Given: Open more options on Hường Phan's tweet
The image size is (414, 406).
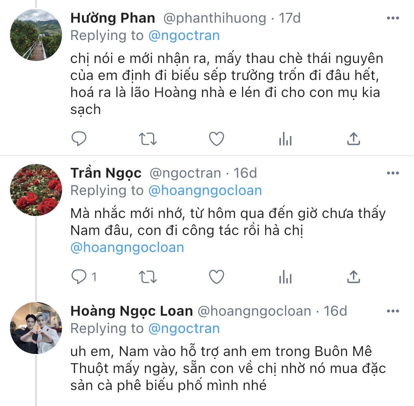Looking at the screenshot, I should [x=393, y=18].
